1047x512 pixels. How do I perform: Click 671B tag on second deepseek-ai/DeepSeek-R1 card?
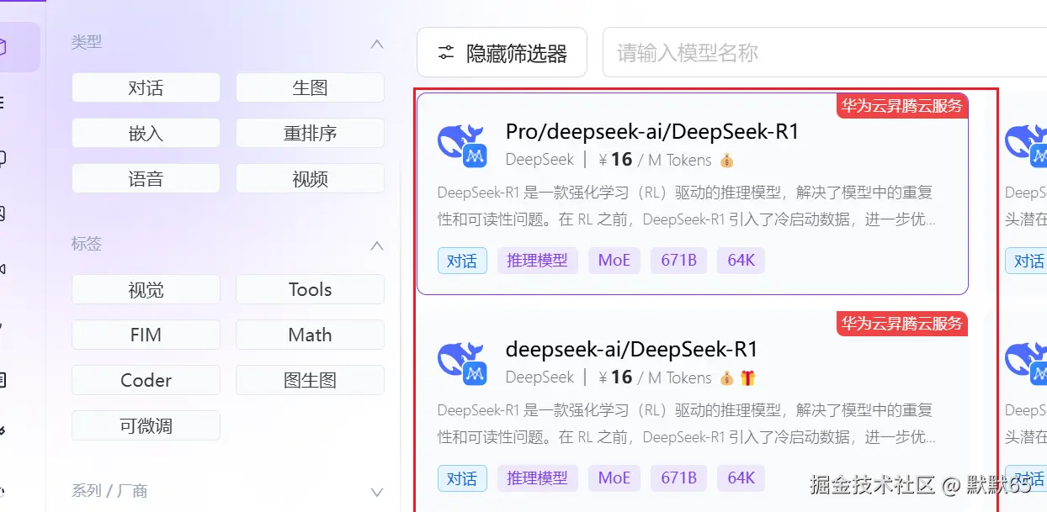point(678,478)
